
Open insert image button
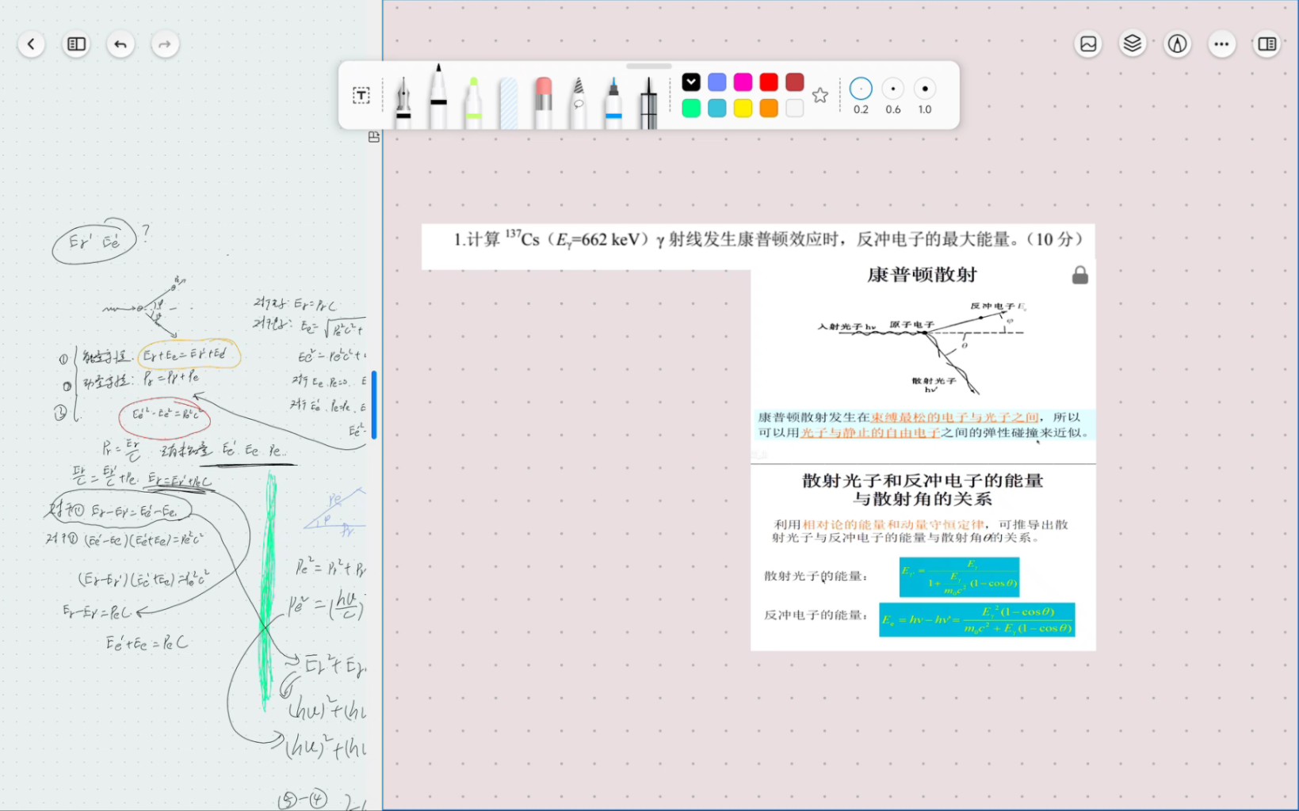[x=1088, y=44]
